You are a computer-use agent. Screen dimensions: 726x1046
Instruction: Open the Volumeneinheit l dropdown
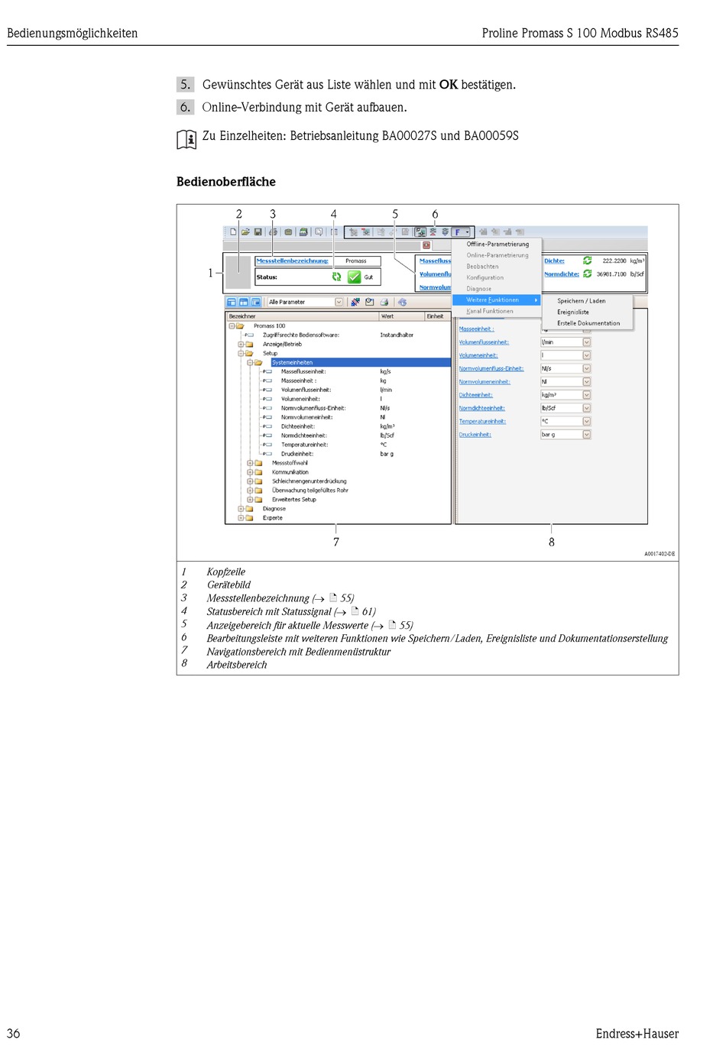coord(587,355)
